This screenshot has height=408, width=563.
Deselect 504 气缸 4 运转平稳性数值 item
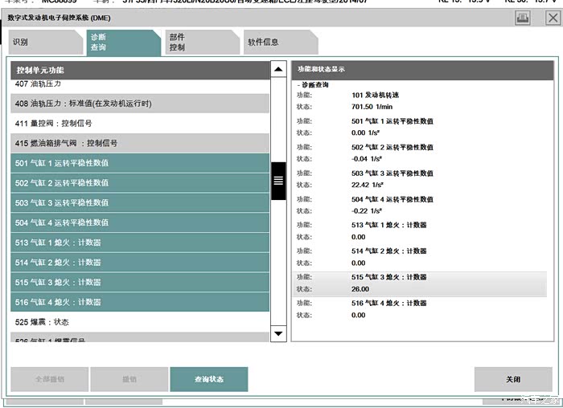[140, 222]
